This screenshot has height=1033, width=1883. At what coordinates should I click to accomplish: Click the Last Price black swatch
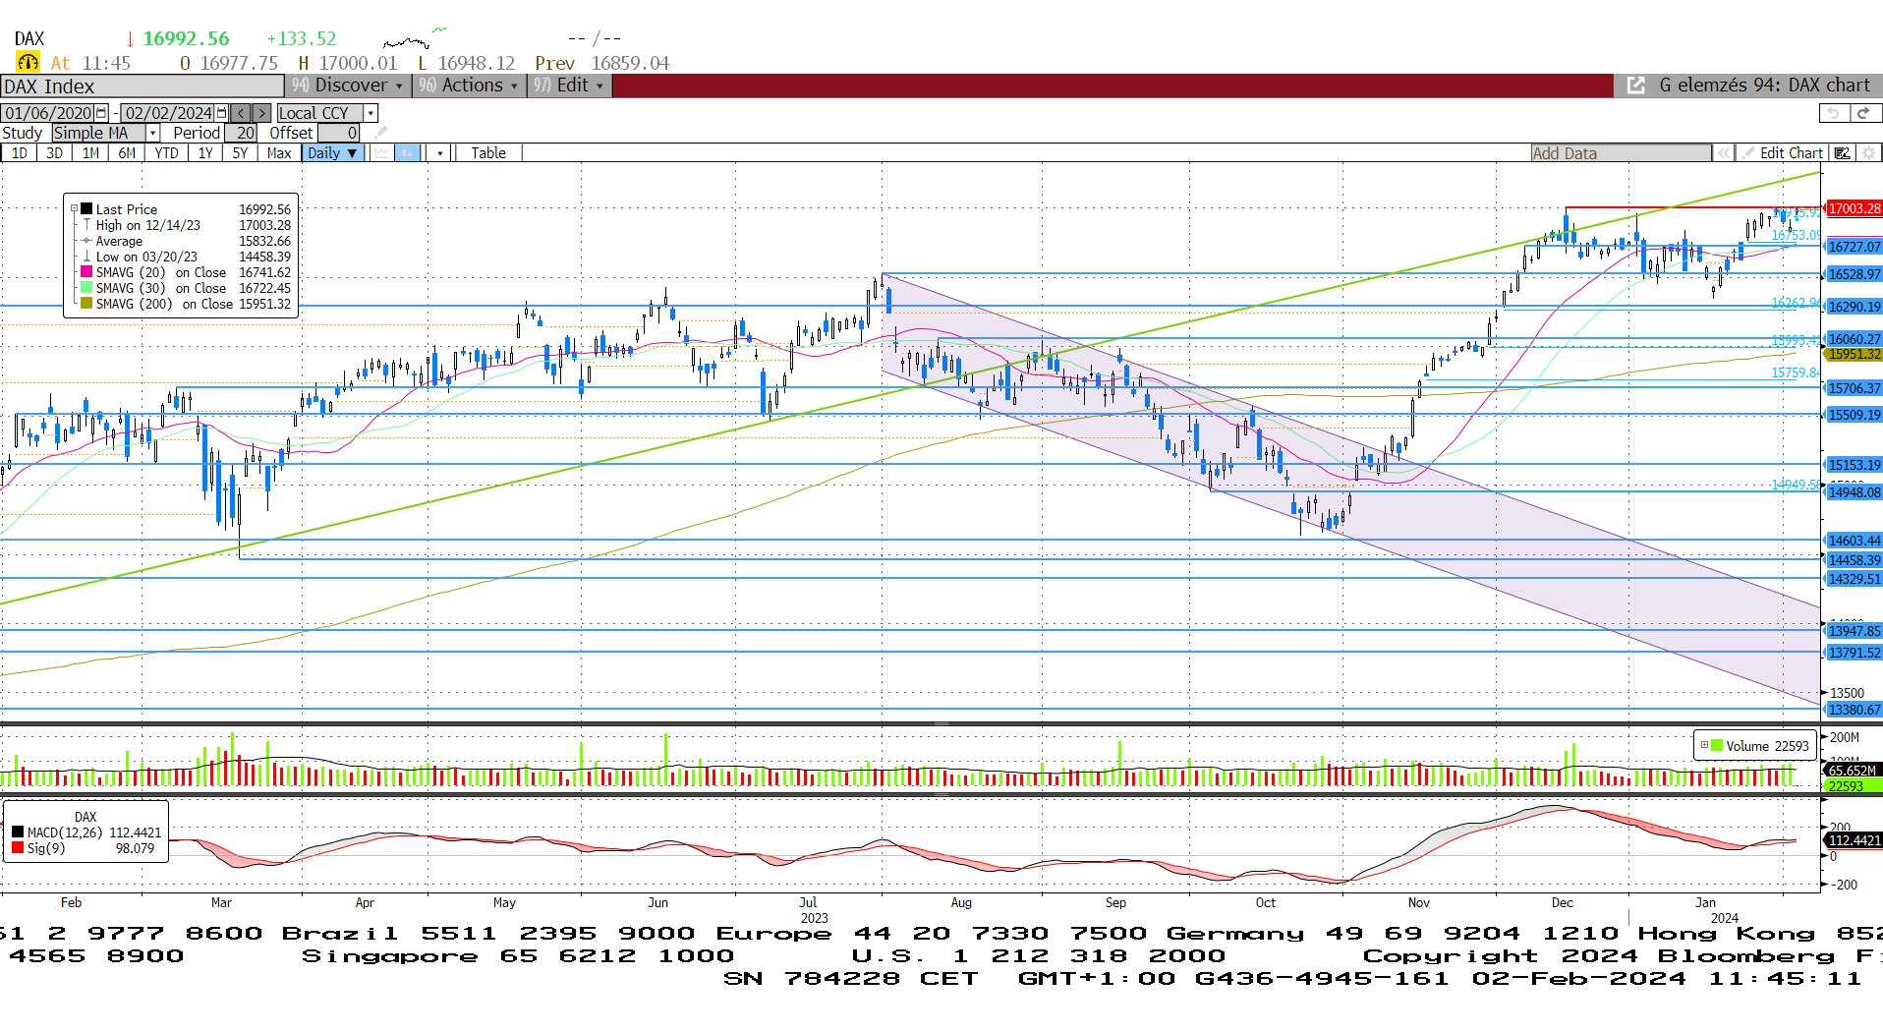[x=86, y=209]
